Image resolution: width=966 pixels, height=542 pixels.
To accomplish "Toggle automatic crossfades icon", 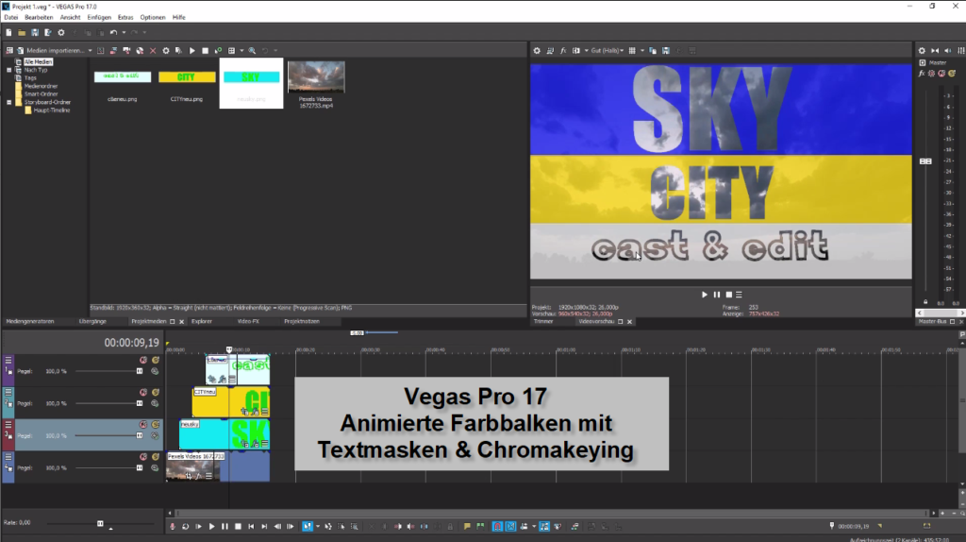I will coord(510,527).
